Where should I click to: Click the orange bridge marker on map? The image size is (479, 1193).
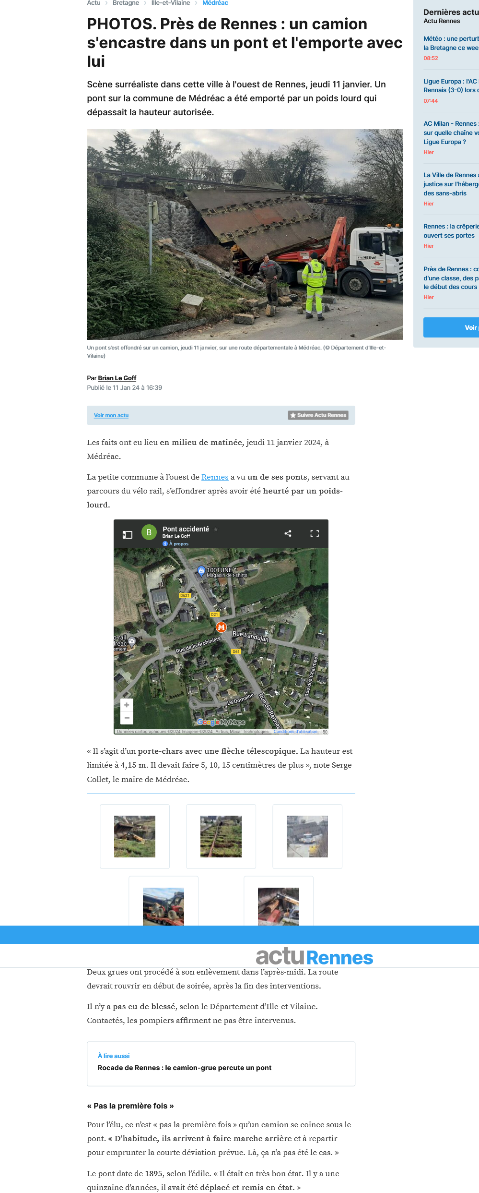pos(221,627)
